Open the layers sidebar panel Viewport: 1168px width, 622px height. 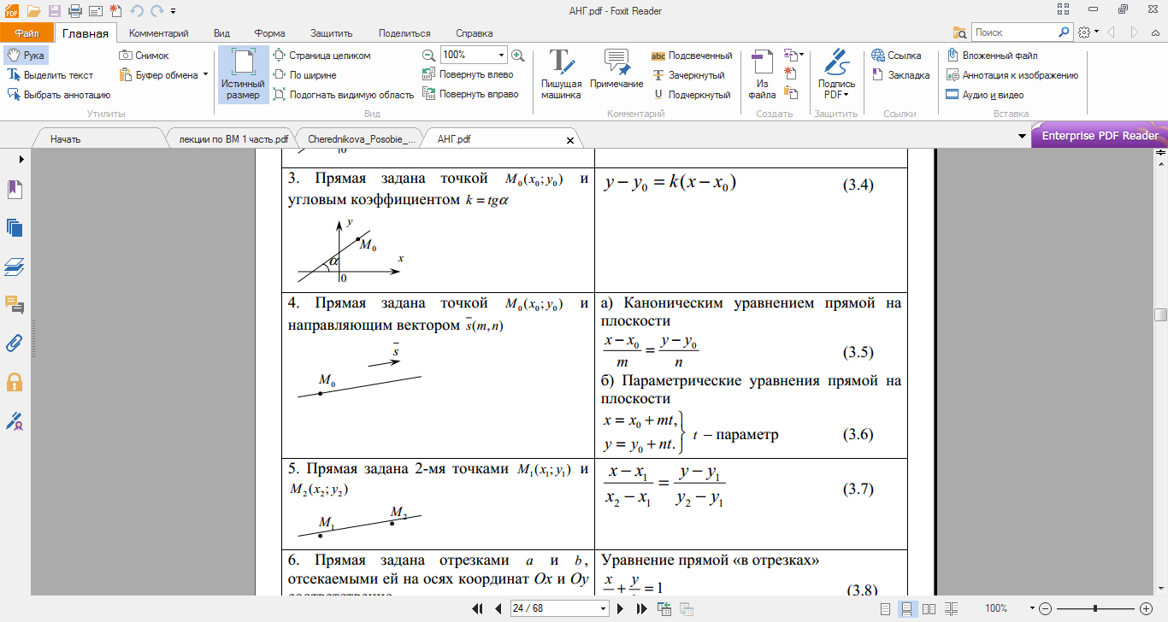[x=14, y=267]
